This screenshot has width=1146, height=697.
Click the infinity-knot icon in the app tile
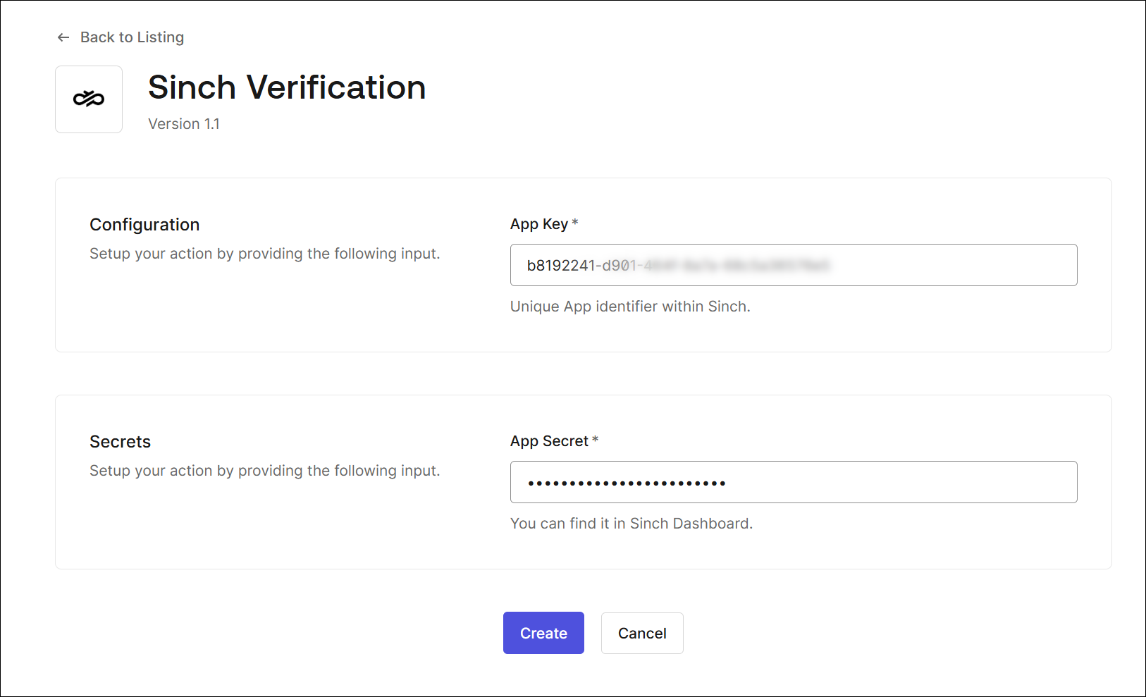[88, 99]
